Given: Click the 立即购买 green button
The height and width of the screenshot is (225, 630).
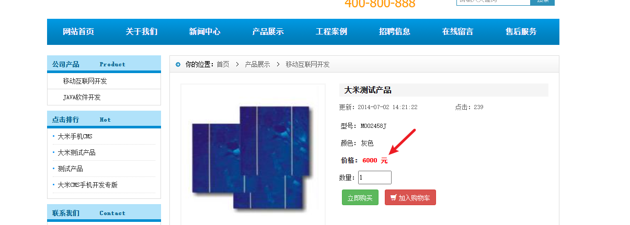Looking at the screenshot, I should pyautogui.click(x=360, y=198).
